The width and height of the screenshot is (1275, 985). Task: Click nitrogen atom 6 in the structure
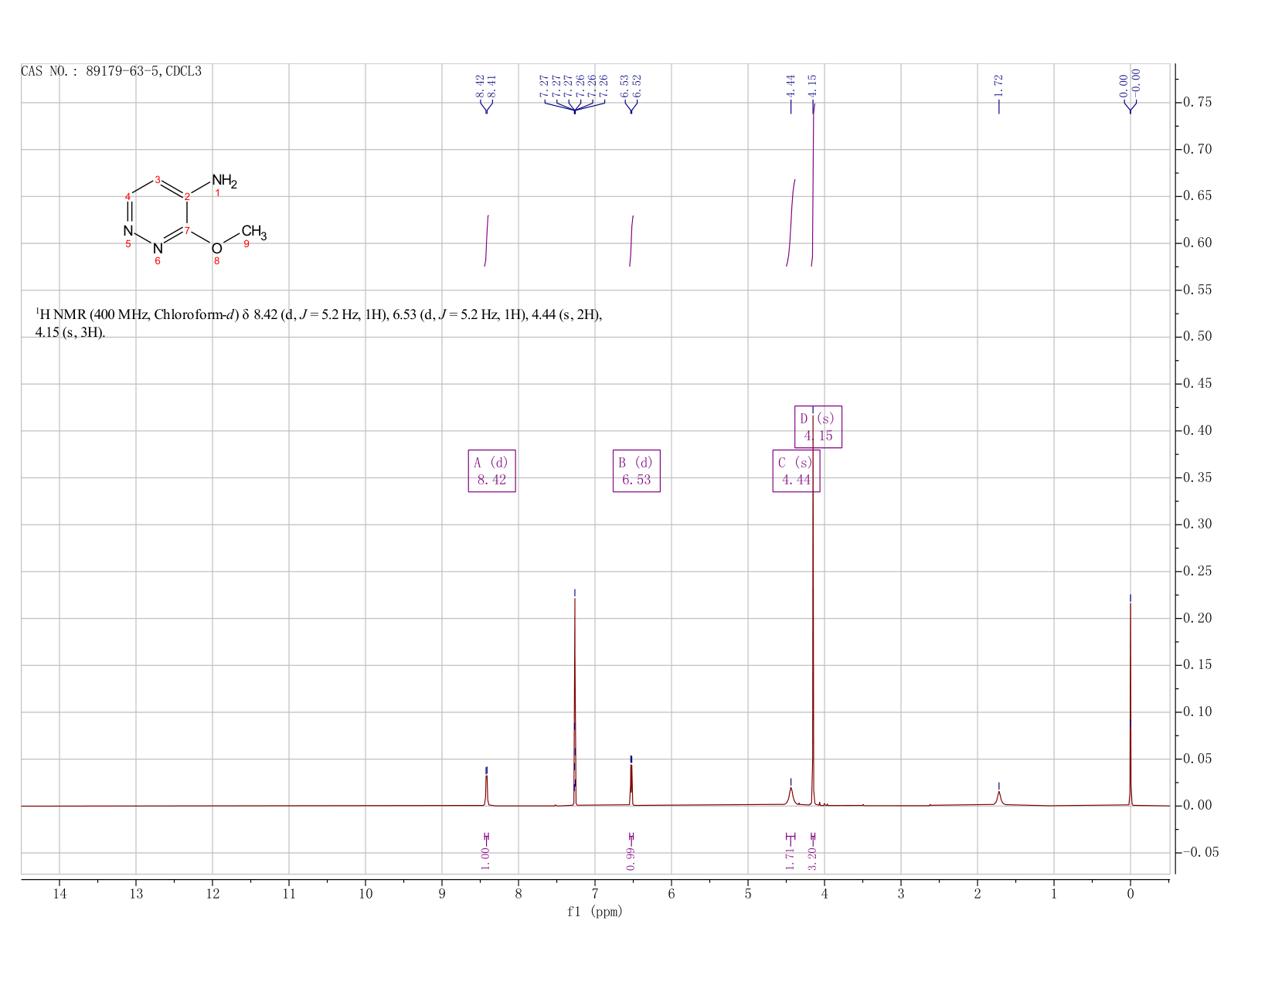click(x=158, y=248)
